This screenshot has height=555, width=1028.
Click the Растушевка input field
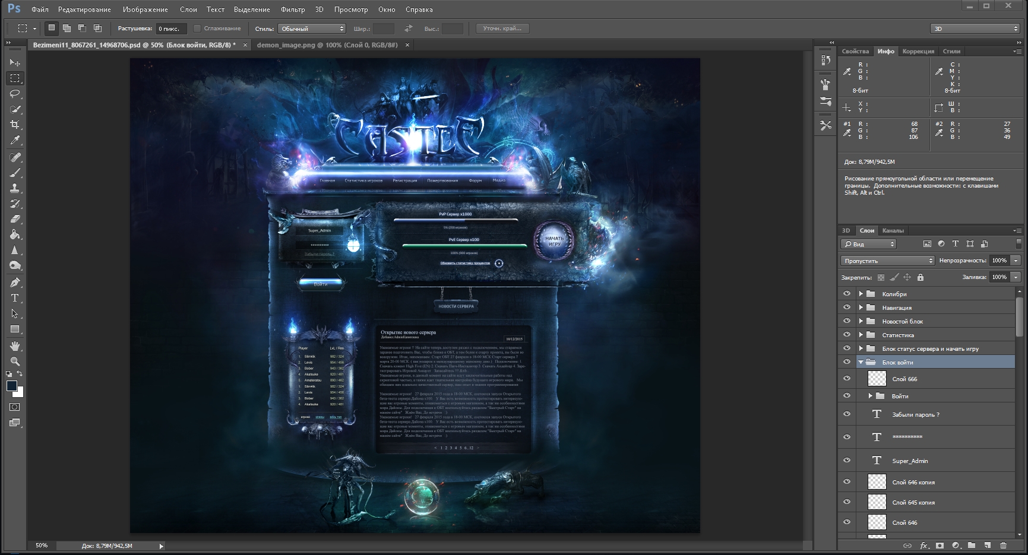171,28
